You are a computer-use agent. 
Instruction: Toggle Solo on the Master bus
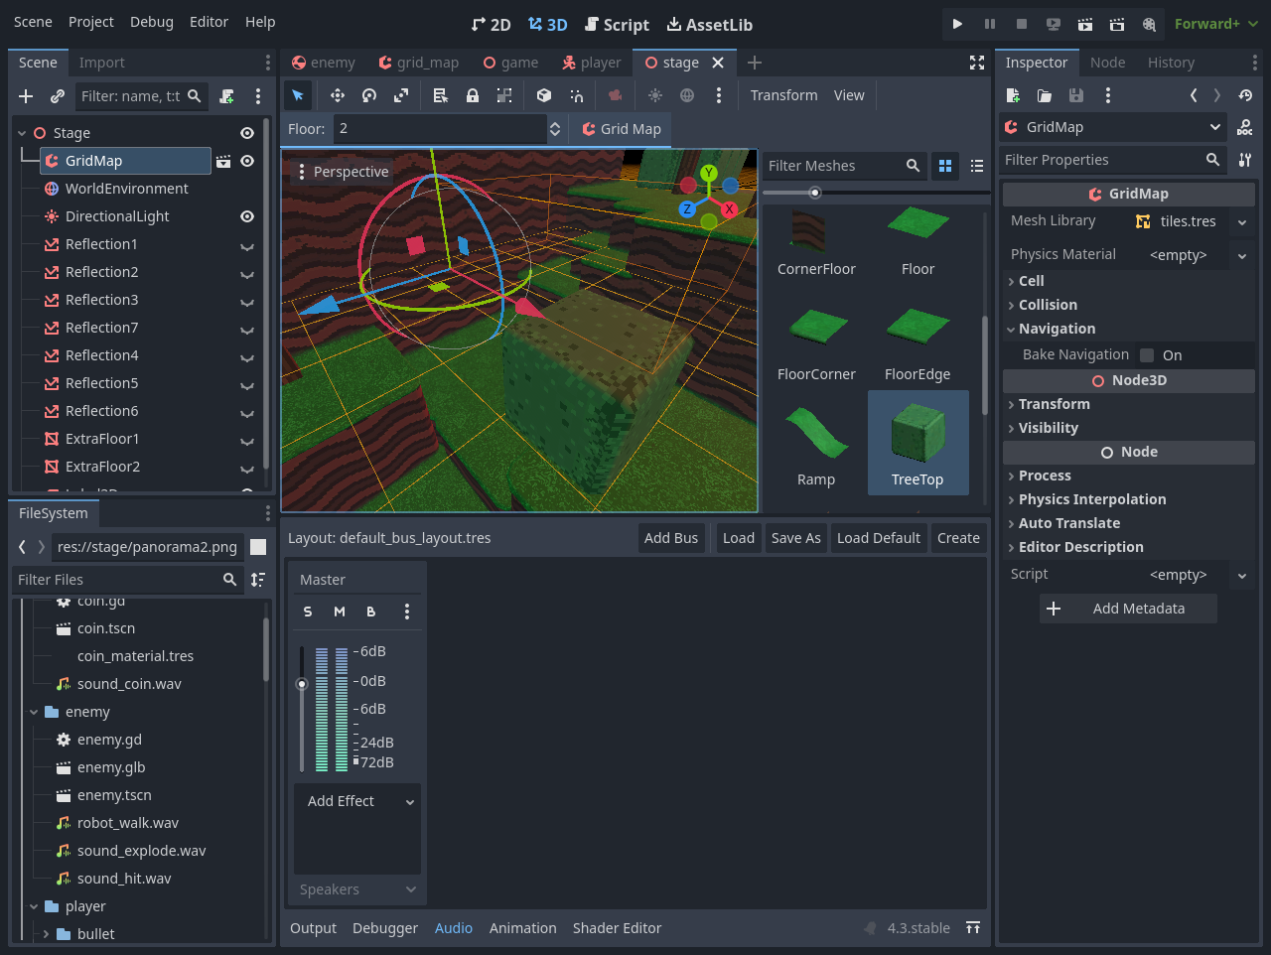click(x=308, y=612)
